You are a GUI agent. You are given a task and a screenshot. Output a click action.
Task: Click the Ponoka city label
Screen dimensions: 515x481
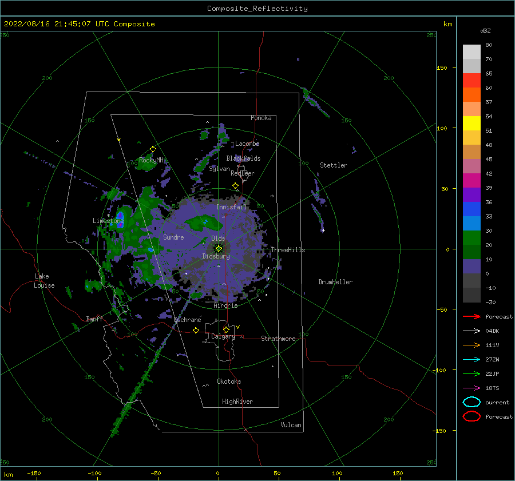pyautogui.click(x=261, y=118)
